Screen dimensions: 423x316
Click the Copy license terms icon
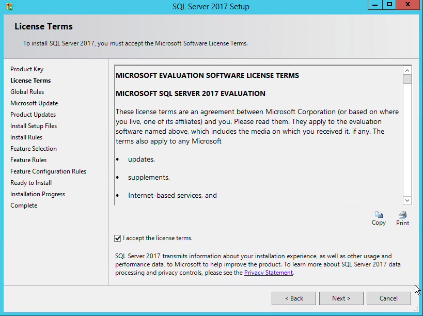(x=379, y=215)
